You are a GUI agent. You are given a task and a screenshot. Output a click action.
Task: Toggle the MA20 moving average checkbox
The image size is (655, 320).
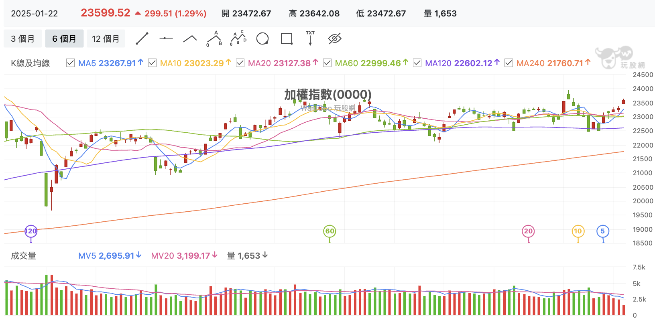[x=240, y=63]
